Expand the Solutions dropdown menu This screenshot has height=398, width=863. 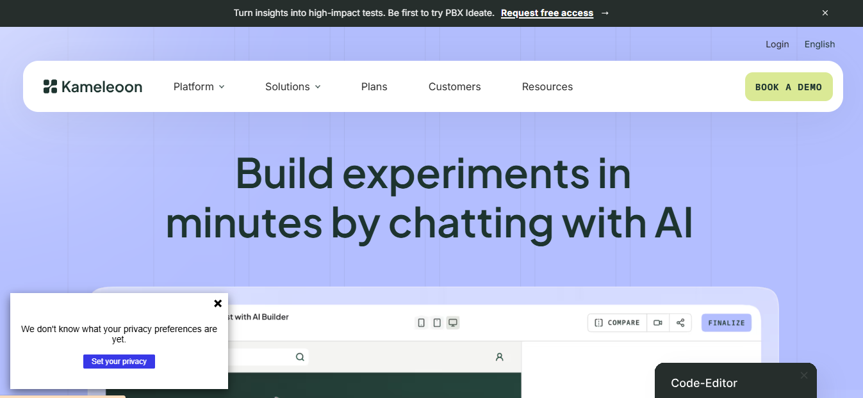[293, 86]
